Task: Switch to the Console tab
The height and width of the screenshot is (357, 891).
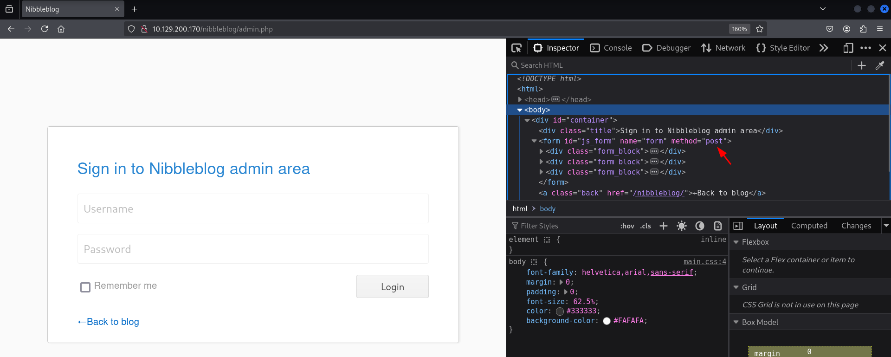Action: coord(611,48)
